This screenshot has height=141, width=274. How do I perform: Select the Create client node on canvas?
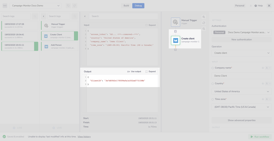176,40
